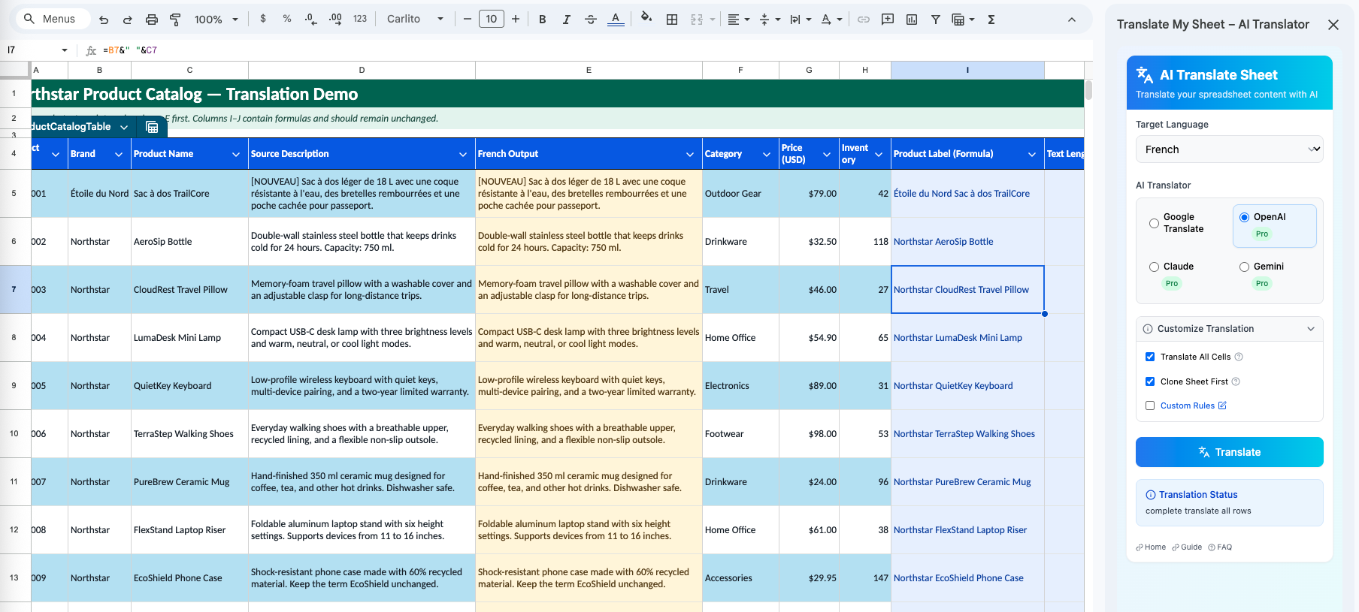Expand the ProductCatalogTable name dropdown
1359x612 pixels.
click(x=124, y=127)
